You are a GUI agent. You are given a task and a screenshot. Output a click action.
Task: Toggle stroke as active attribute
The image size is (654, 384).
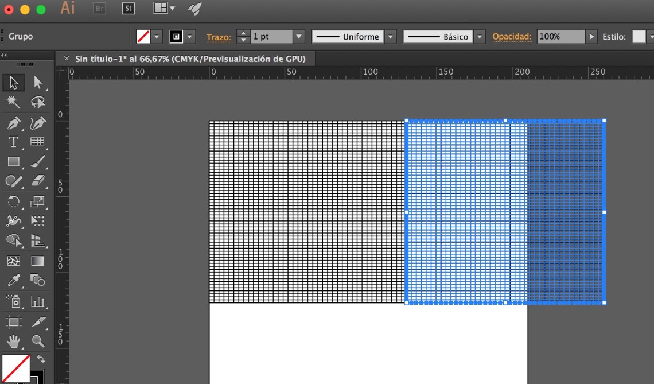177,36
